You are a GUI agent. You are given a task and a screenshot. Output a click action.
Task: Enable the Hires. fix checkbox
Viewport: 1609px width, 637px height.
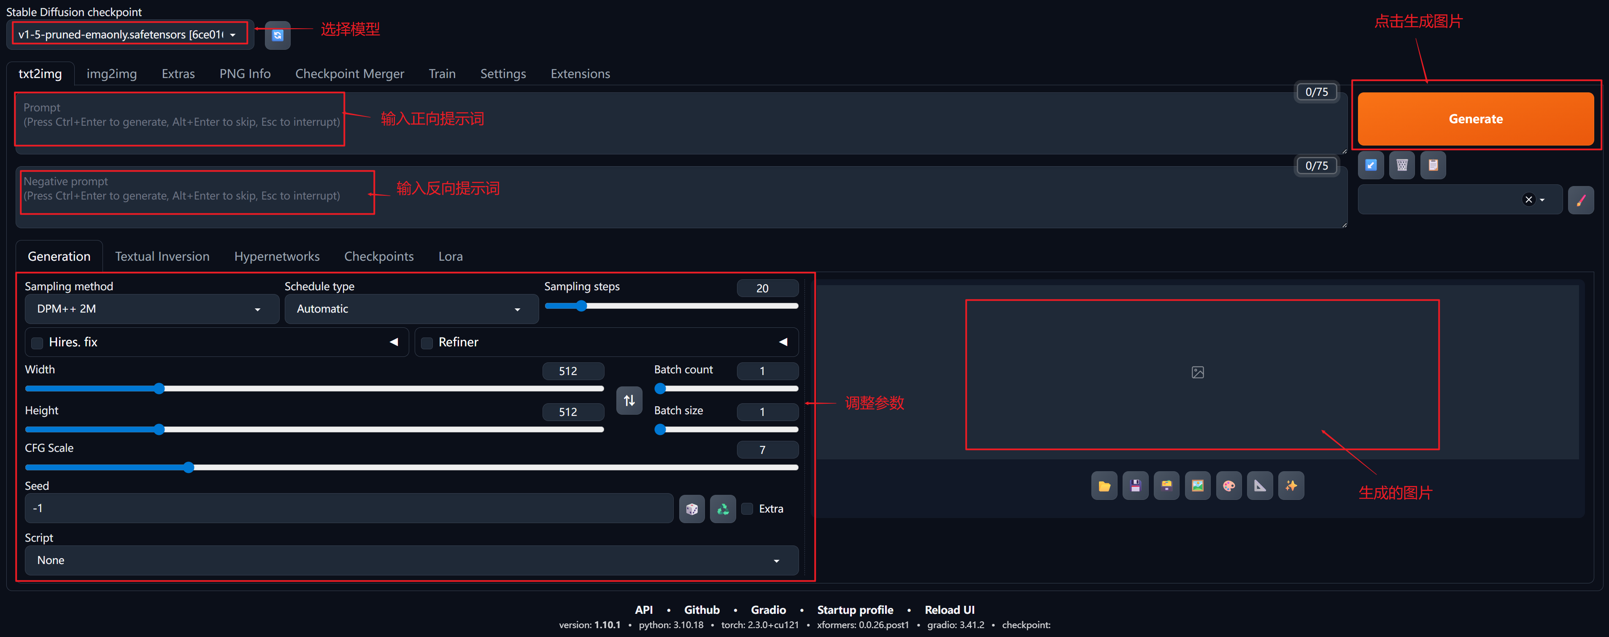[x=38, y=343]
